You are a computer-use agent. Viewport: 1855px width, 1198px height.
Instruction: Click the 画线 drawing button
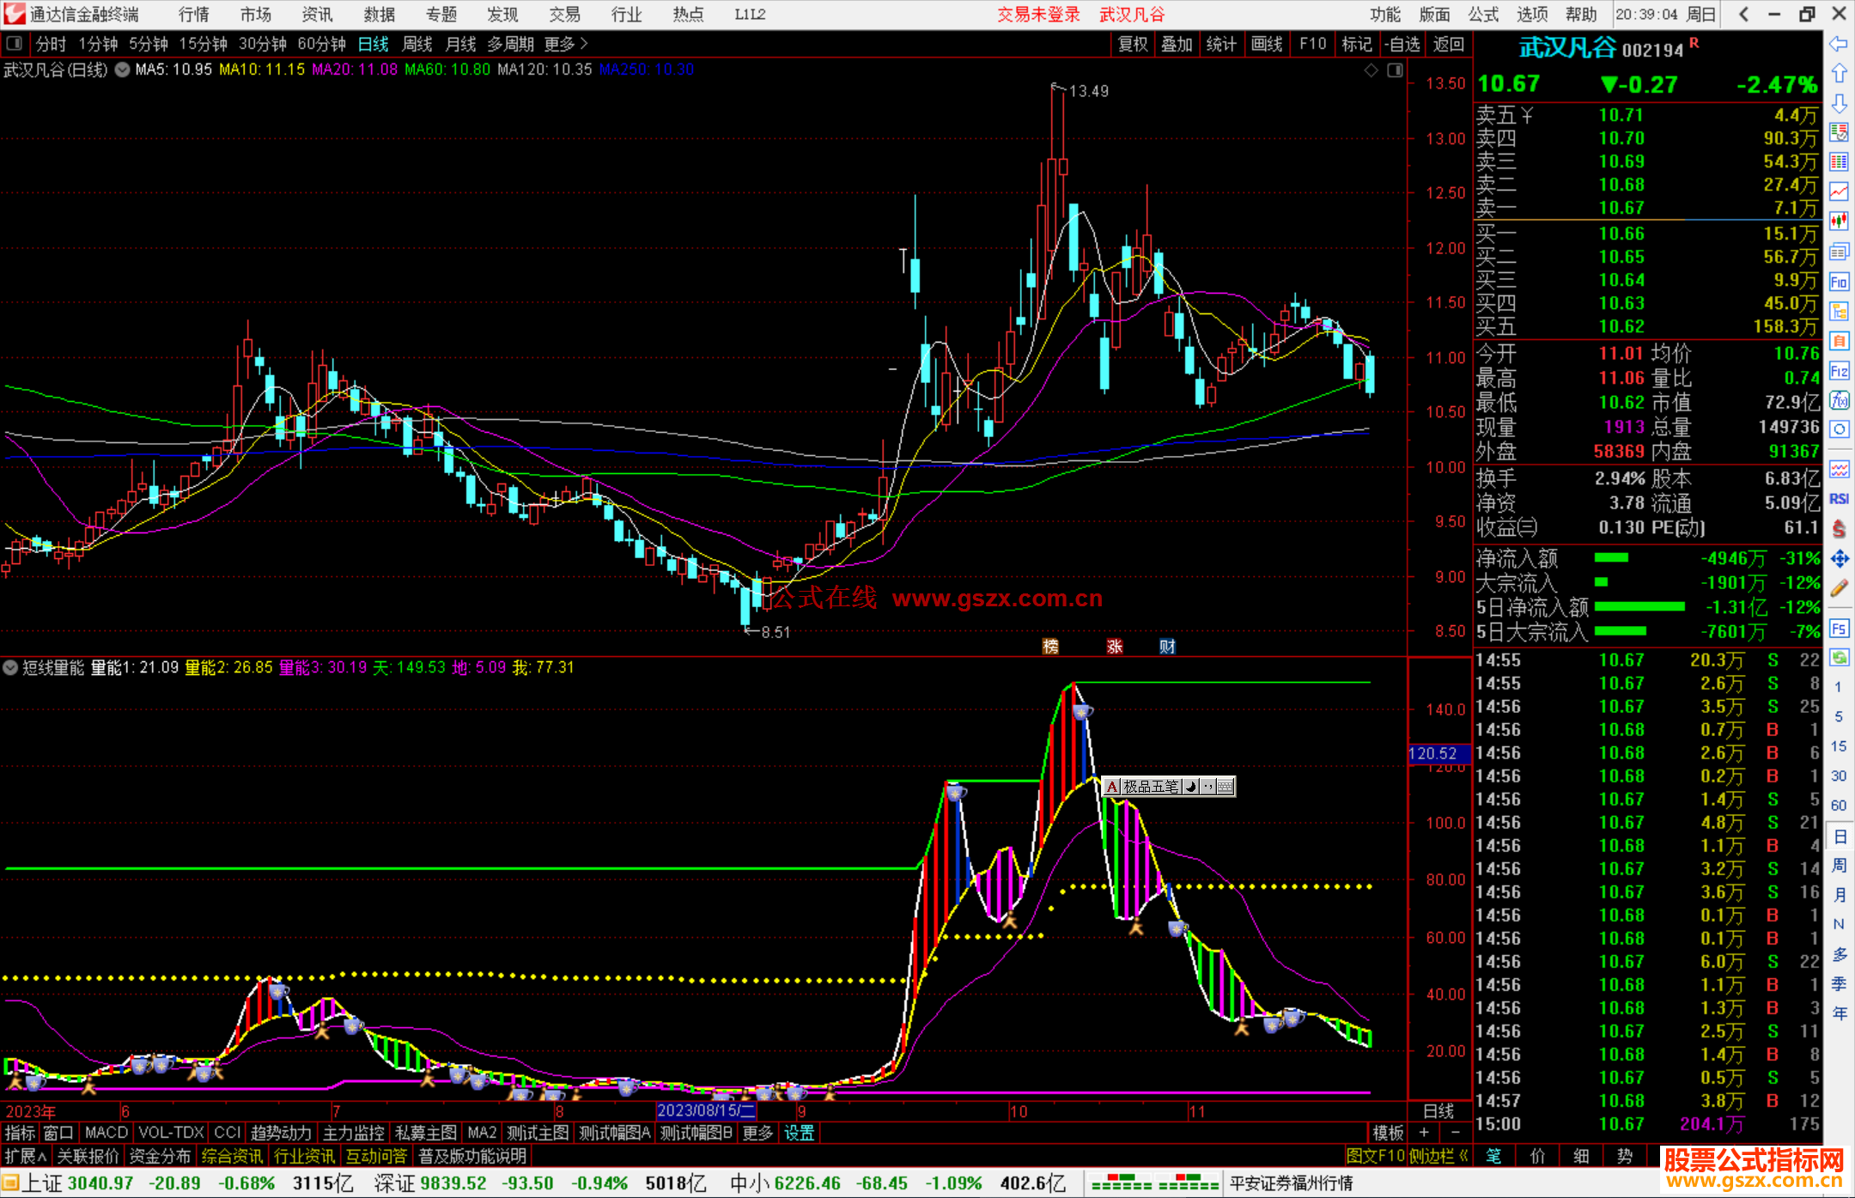(x=1266, y=44)
